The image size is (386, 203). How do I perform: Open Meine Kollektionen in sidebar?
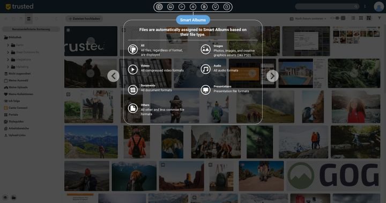click(18, 94)
